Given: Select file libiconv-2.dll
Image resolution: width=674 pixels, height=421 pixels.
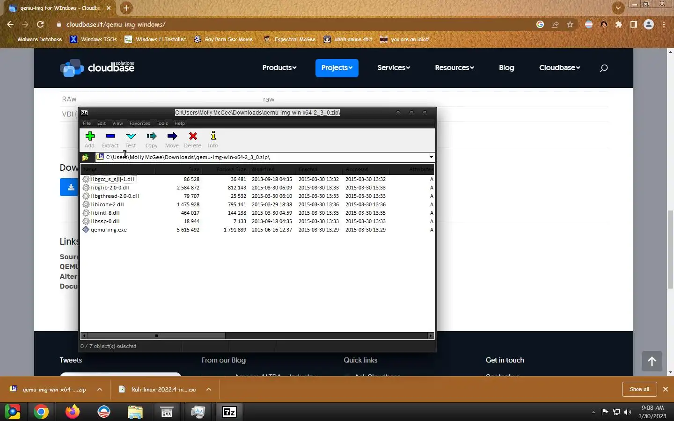Looking at the screenshot, I should tap(107, 204).
